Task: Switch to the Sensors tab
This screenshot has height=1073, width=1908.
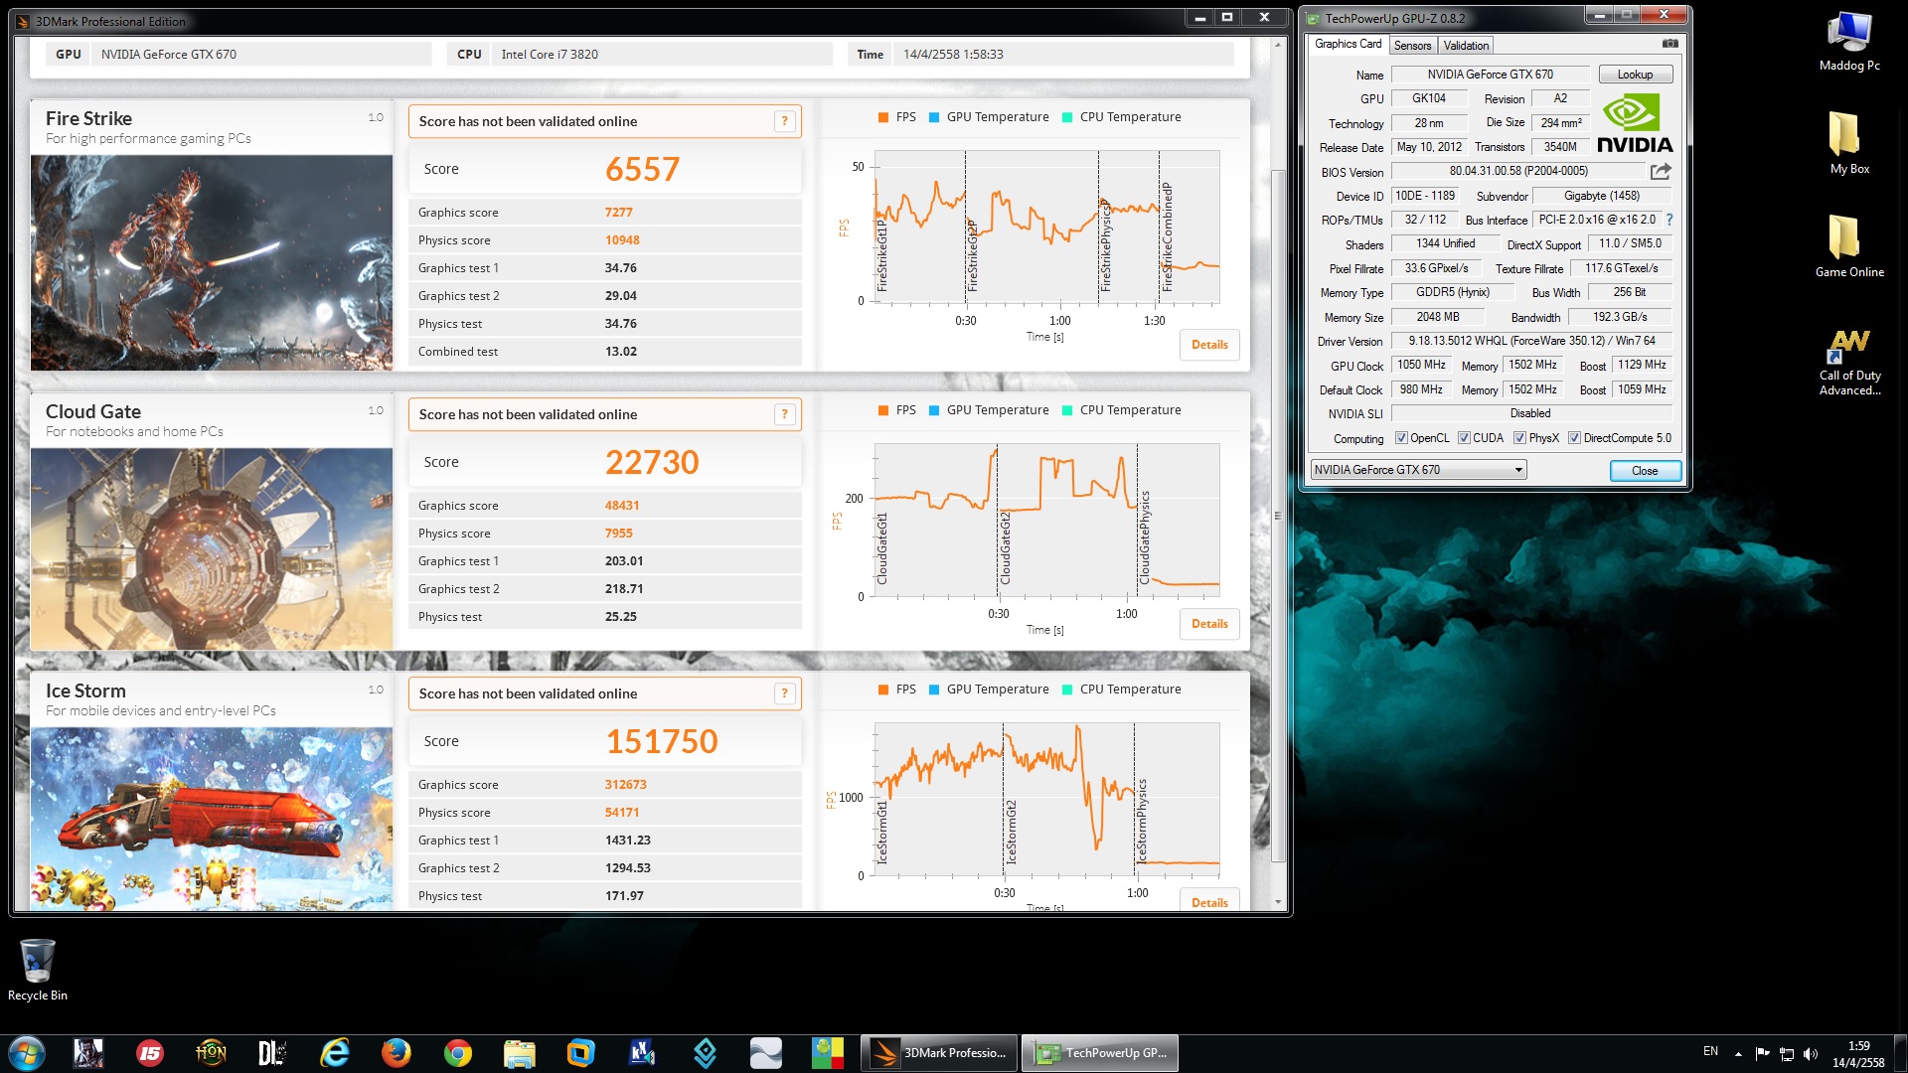Action: (1412, 46)
